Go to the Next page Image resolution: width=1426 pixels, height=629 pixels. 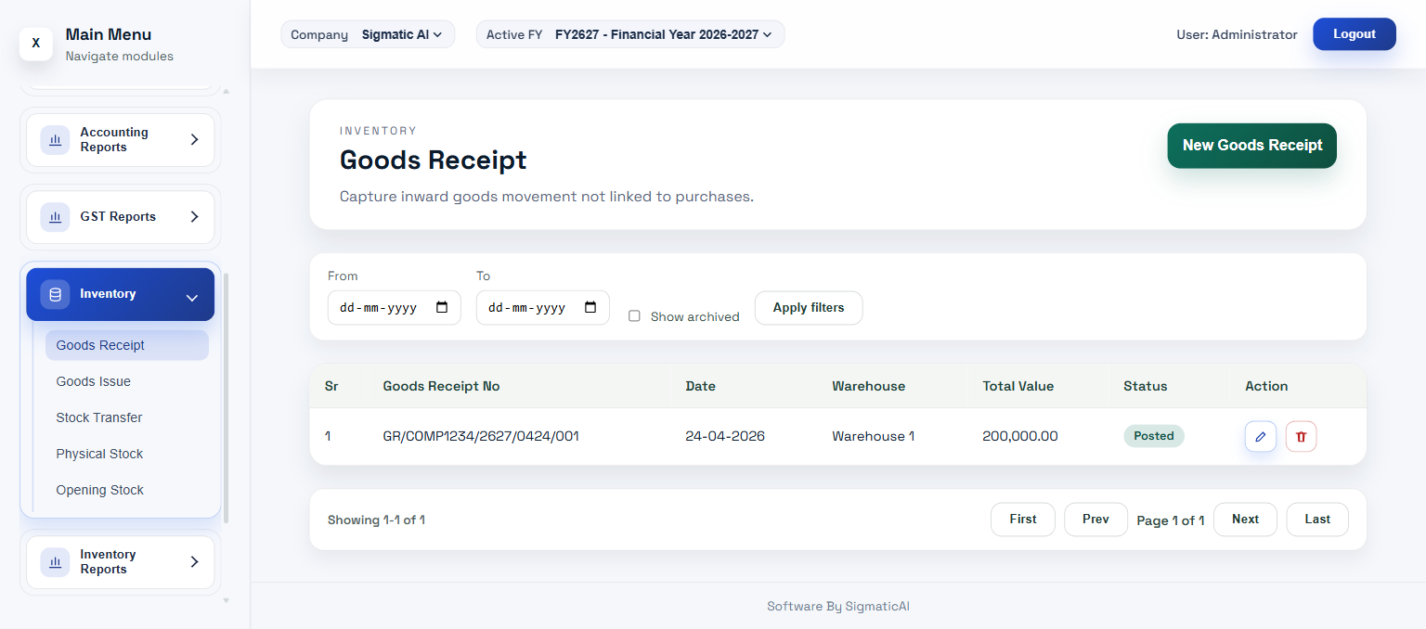pos(1245,520)
